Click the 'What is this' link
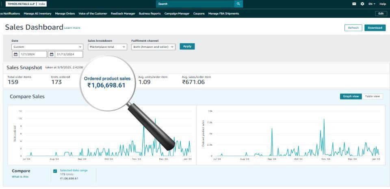The height and width of the screenshot is (189, 390). coord(20,176)
